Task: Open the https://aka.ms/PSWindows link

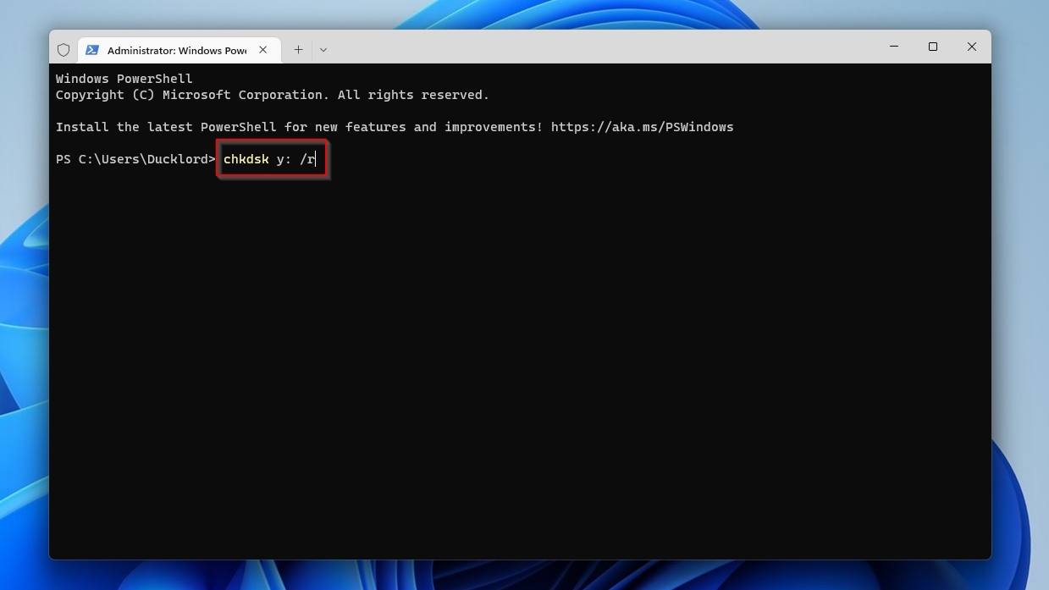Action: click(x=642, y=127)
